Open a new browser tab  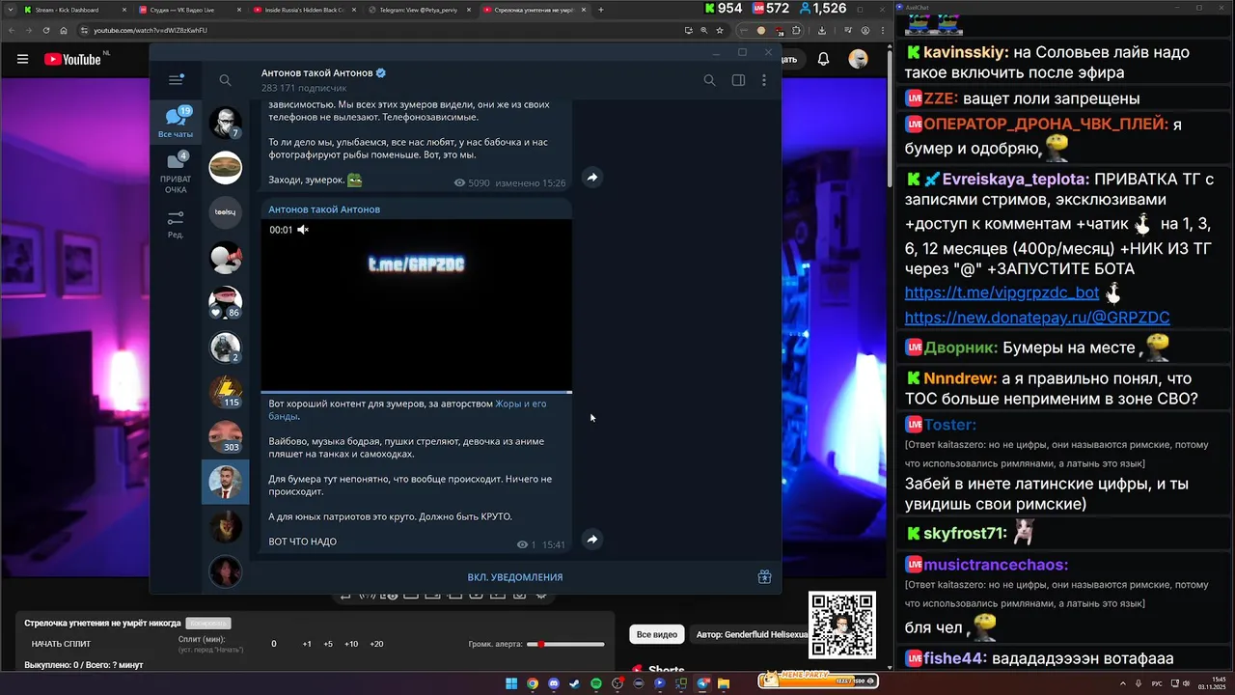[601, 10]
